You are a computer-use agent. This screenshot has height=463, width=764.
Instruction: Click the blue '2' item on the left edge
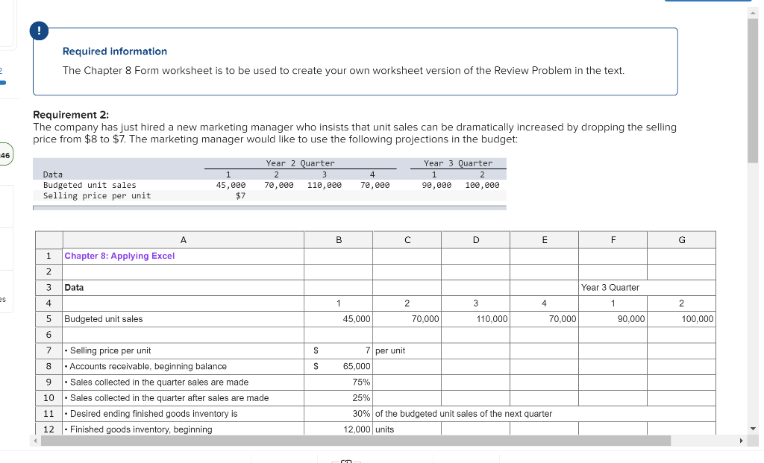click(1, 71)
